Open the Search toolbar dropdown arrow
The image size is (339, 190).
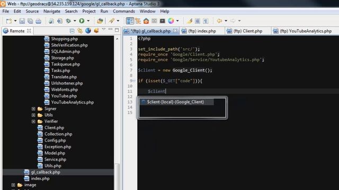[118, 21]
